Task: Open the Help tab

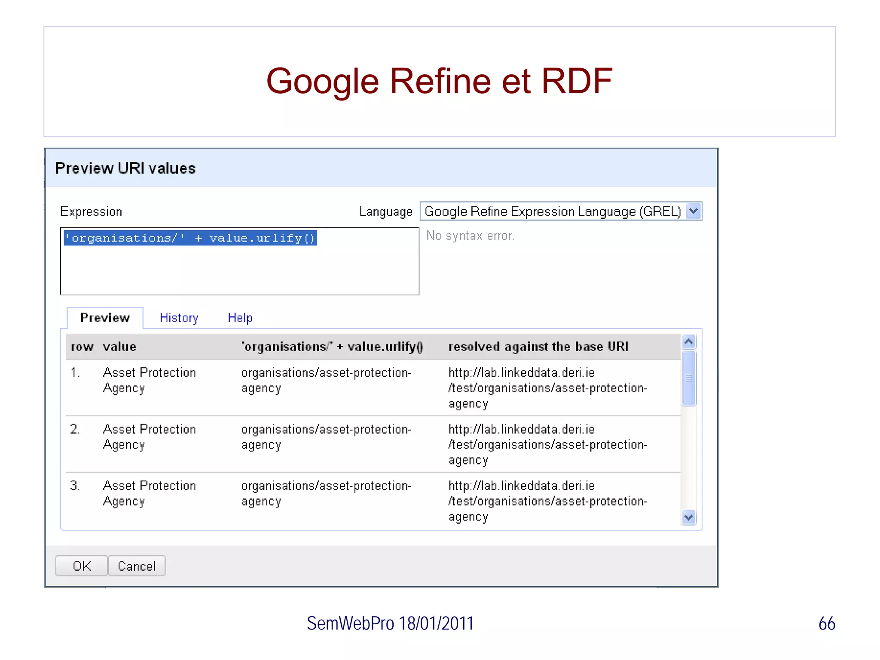Action: (x=240, y=318)
